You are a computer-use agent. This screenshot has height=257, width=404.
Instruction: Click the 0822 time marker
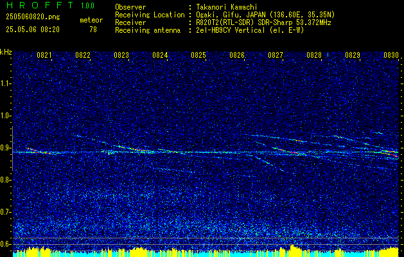pos(83,55)
